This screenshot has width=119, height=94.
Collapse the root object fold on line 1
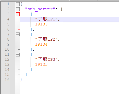pyautogui.click(x=18, y=4)
